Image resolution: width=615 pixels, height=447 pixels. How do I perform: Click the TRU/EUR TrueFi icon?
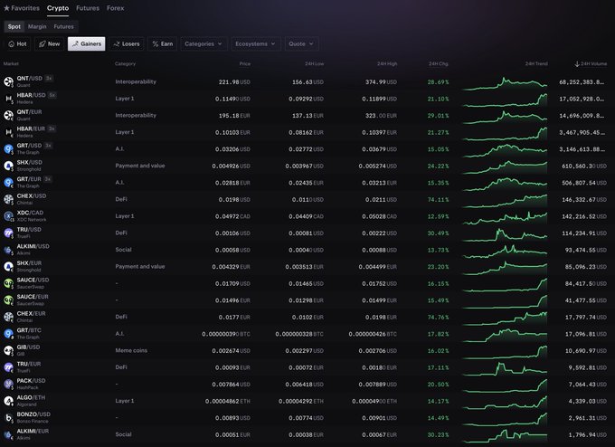pos(9,367)
